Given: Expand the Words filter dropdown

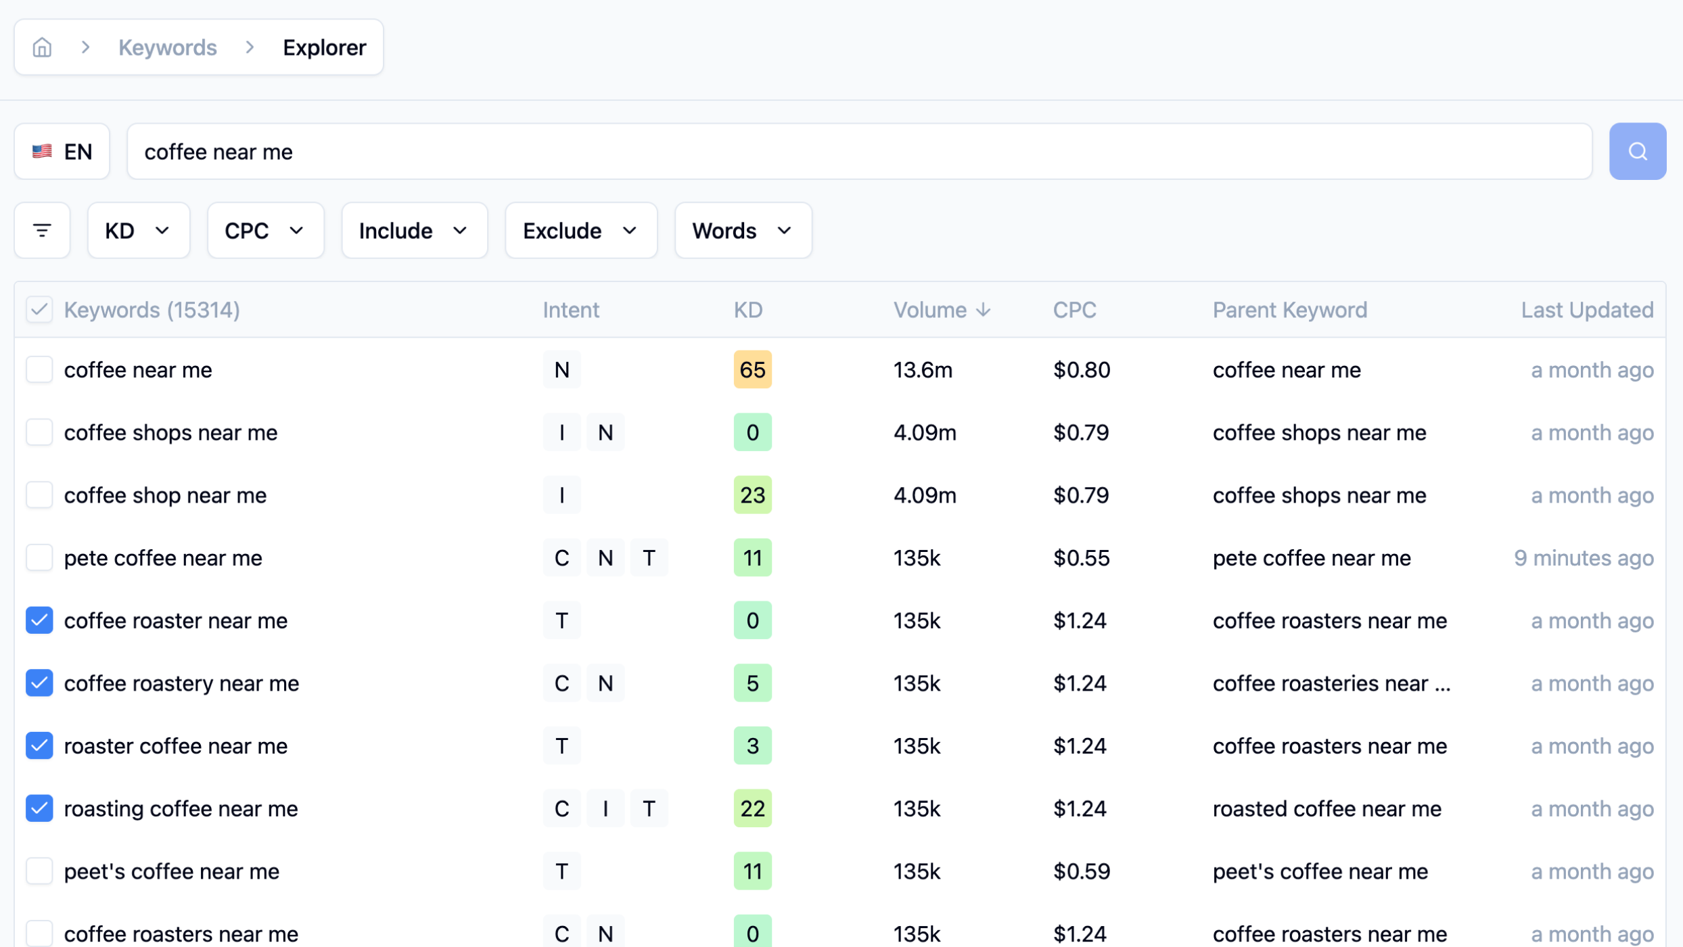Looking at the screenshot, I should (x=743, y=231).
